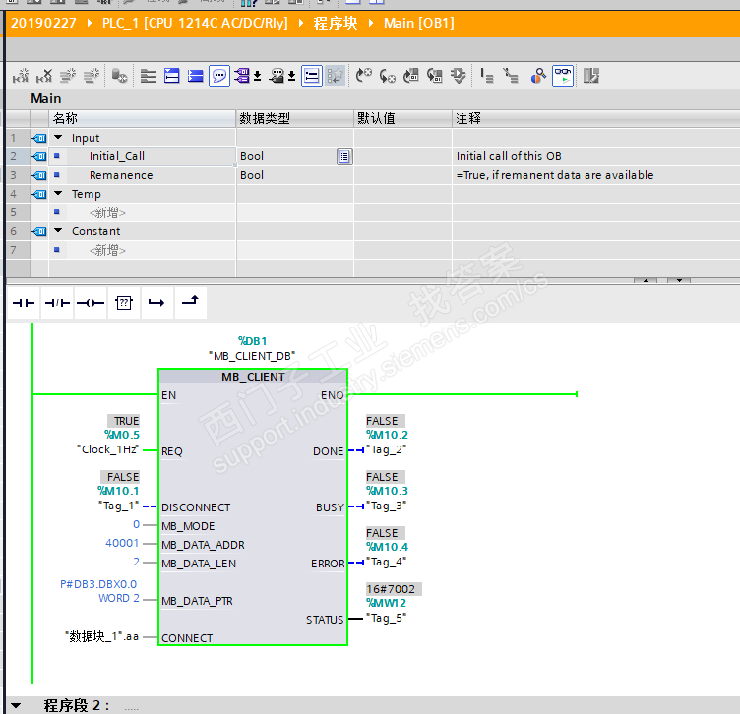
Task: Insert a normally open contact
Action: click(x=23, y=303)
